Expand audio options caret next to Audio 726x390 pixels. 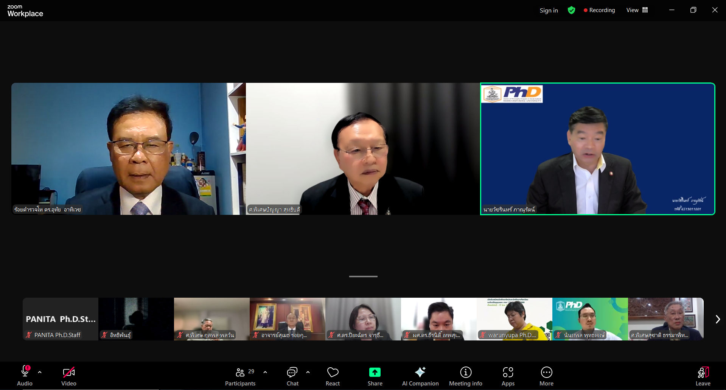tap(40, 372)
